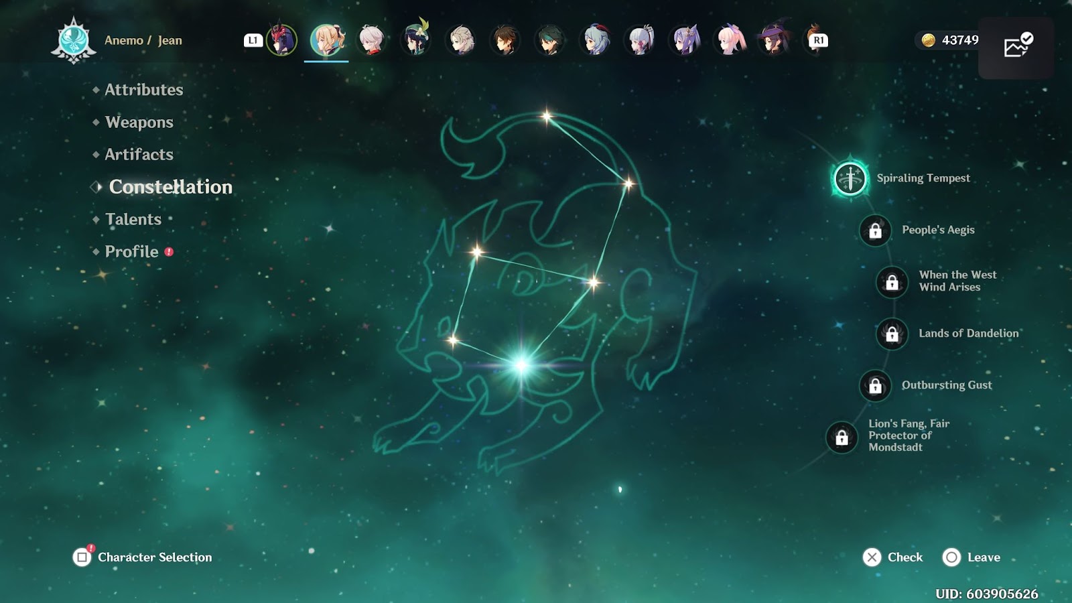Click the locked People's Aegis icon

point(875,230)
